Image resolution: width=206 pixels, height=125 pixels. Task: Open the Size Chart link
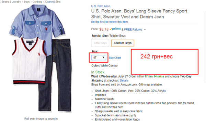[115, 58]
